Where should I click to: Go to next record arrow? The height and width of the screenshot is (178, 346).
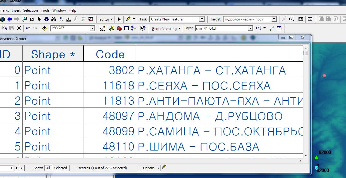click(17, 168)
